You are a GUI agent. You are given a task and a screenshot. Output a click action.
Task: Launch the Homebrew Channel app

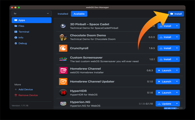165,70
